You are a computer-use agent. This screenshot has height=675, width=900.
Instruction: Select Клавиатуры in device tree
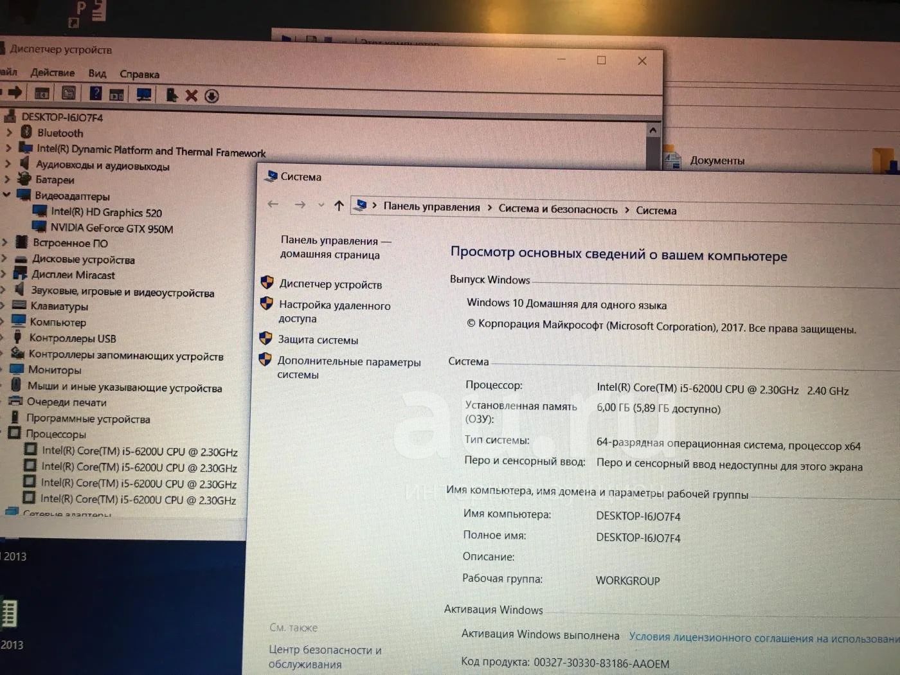59,306
